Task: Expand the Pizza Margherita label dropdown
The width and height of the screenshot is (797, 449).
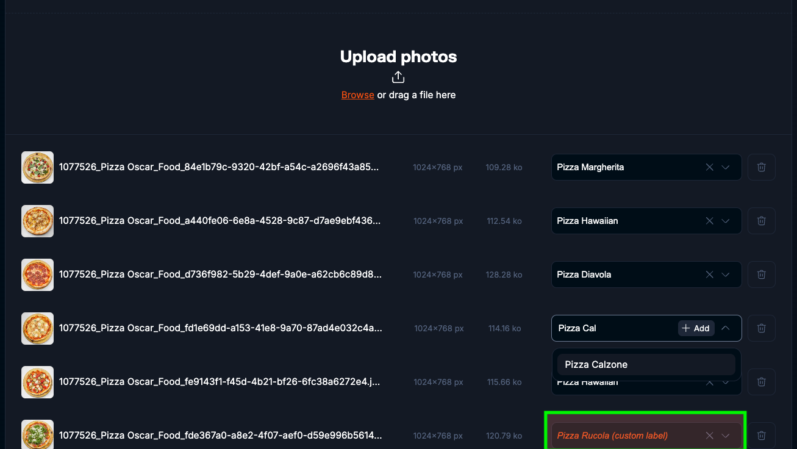Action: click(726, 167)
